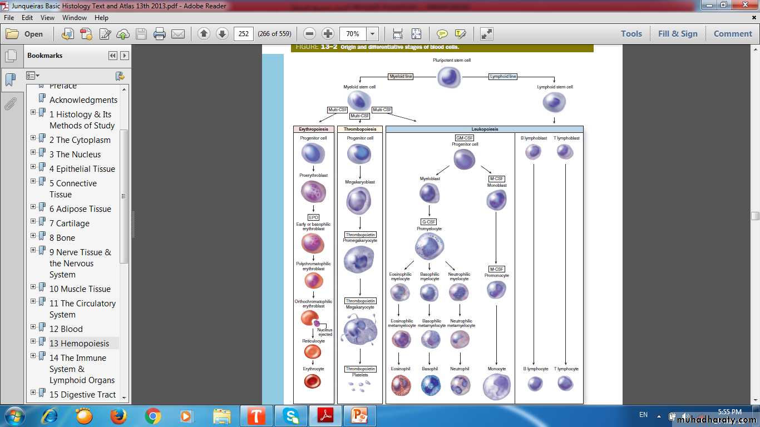Toggle the Page Thumbnails panel
This screenshot has height=427, width=760.
(10, 56)
